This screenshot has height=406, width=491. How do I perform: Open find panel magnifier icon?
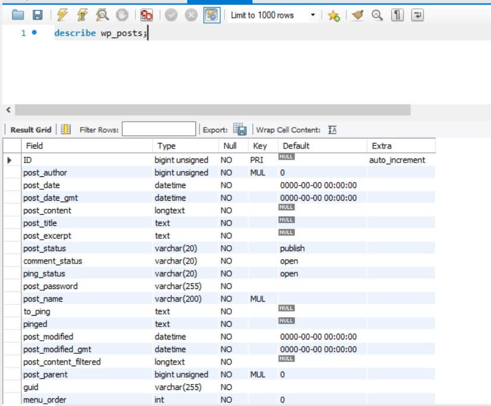(377, 15)
